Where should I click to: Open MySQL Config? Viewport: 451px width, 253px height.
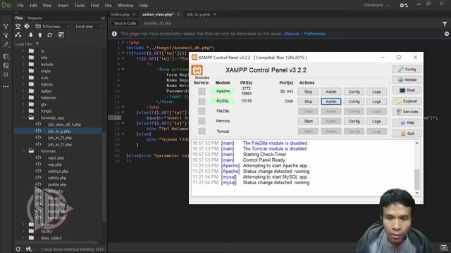354,101
